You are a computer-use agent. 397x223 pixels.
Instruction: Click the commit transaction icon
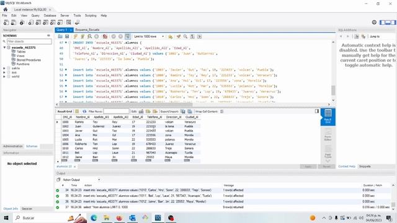tap(114, 37)
